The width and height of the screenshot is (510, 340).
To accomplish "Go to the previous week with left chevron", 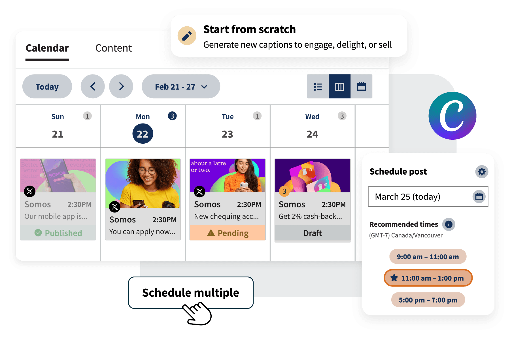I will pyautogui.click(x=93, y=87).
